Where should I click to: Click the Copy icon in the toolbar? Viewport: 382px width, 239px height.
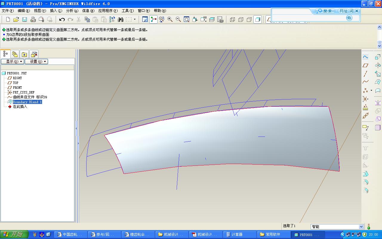pos(87,19)
